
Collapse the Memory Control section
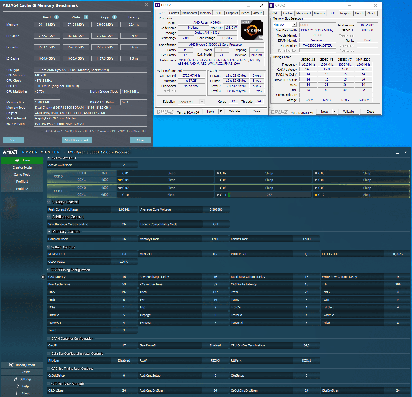tap(49, 232)
